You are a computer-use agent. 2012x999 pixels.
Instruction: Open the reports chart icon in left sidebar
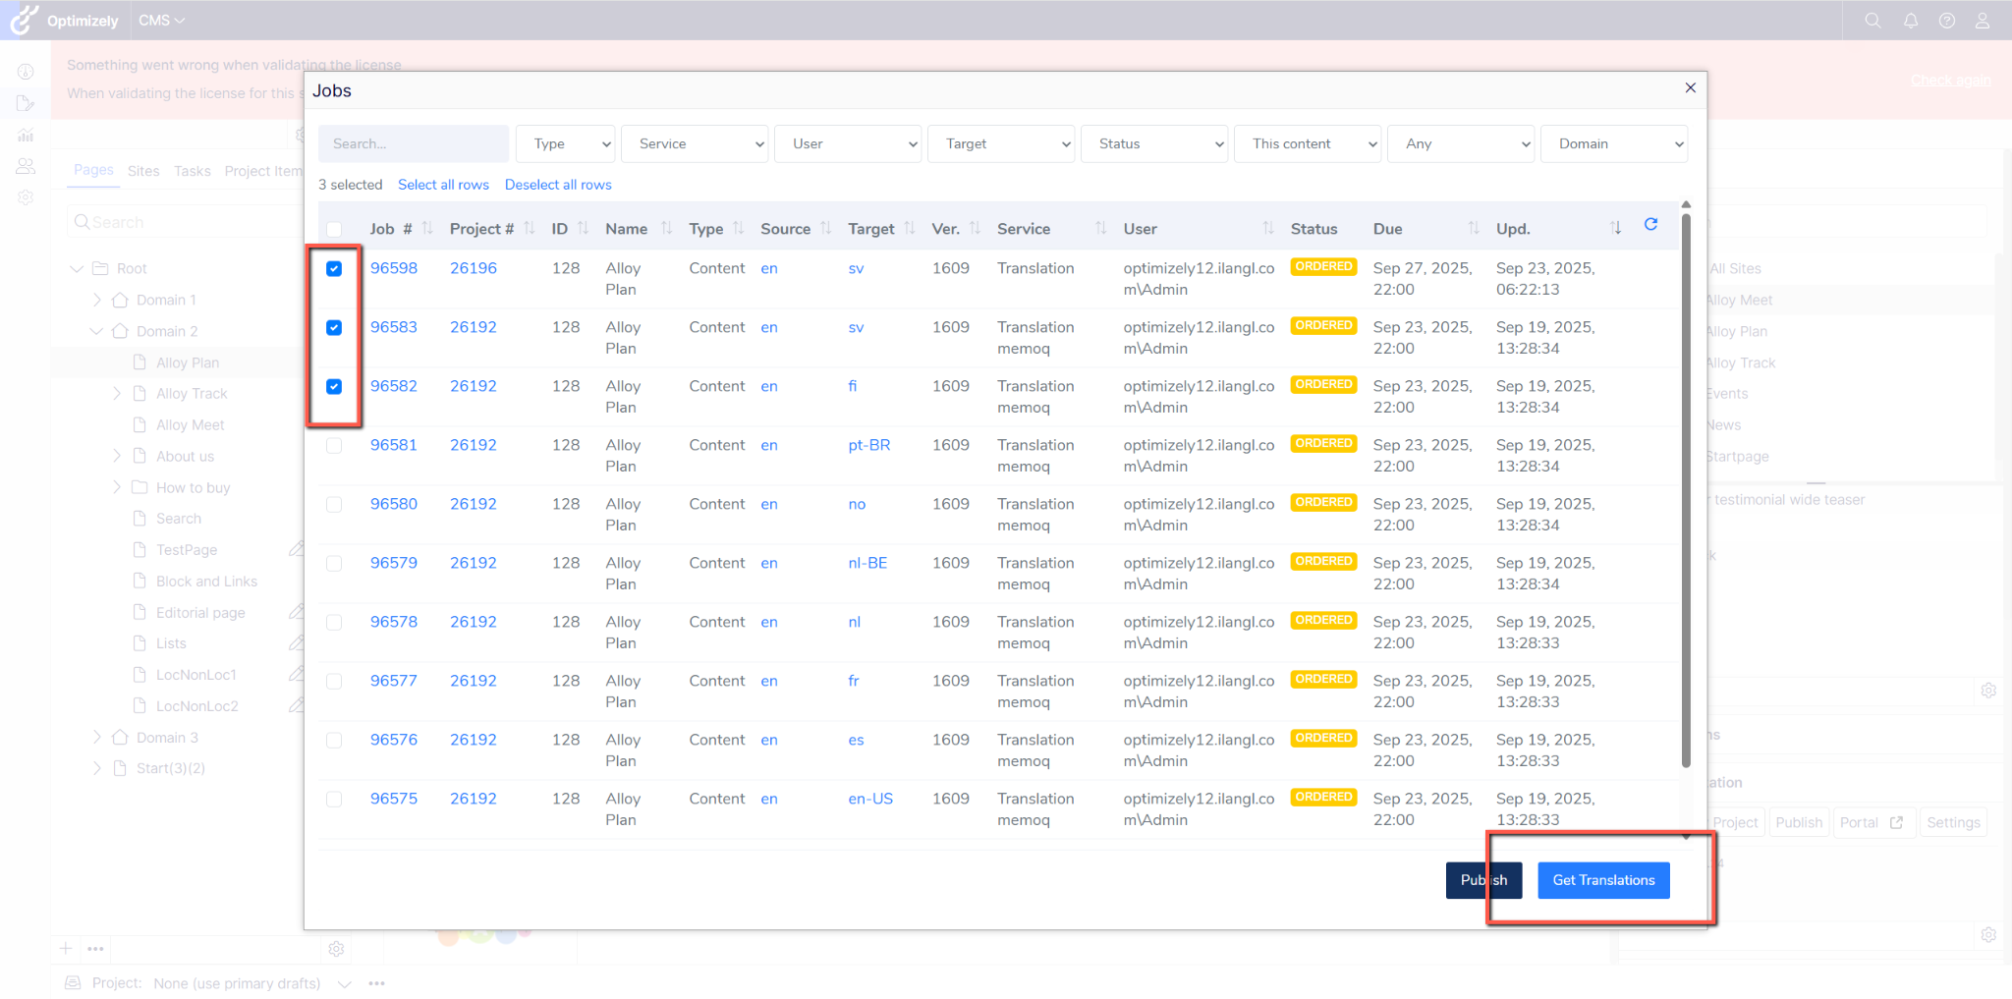26,136
